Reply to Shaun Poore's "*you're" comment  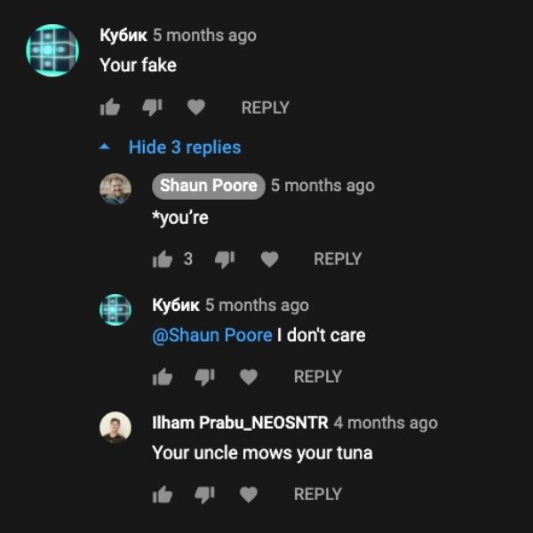click(338, 259)
